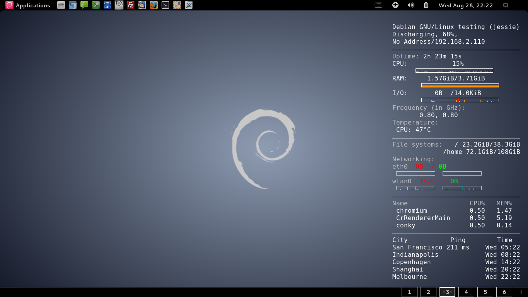Open the TeX editor launcher

119,5
